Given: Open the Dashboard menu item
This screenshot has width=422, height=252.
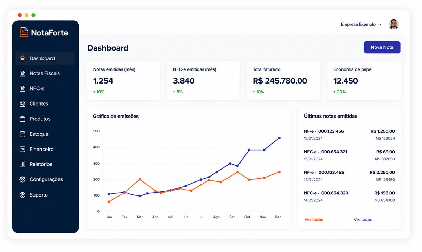Looking at the screenshot, I should (45, 58).
